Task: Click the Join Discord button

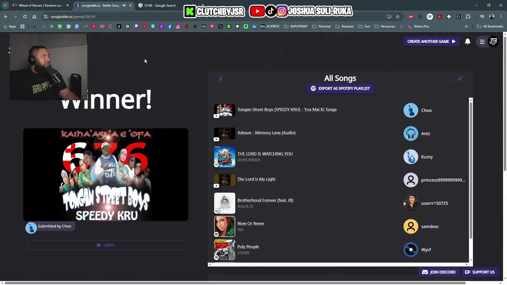Action: [439, 272]
